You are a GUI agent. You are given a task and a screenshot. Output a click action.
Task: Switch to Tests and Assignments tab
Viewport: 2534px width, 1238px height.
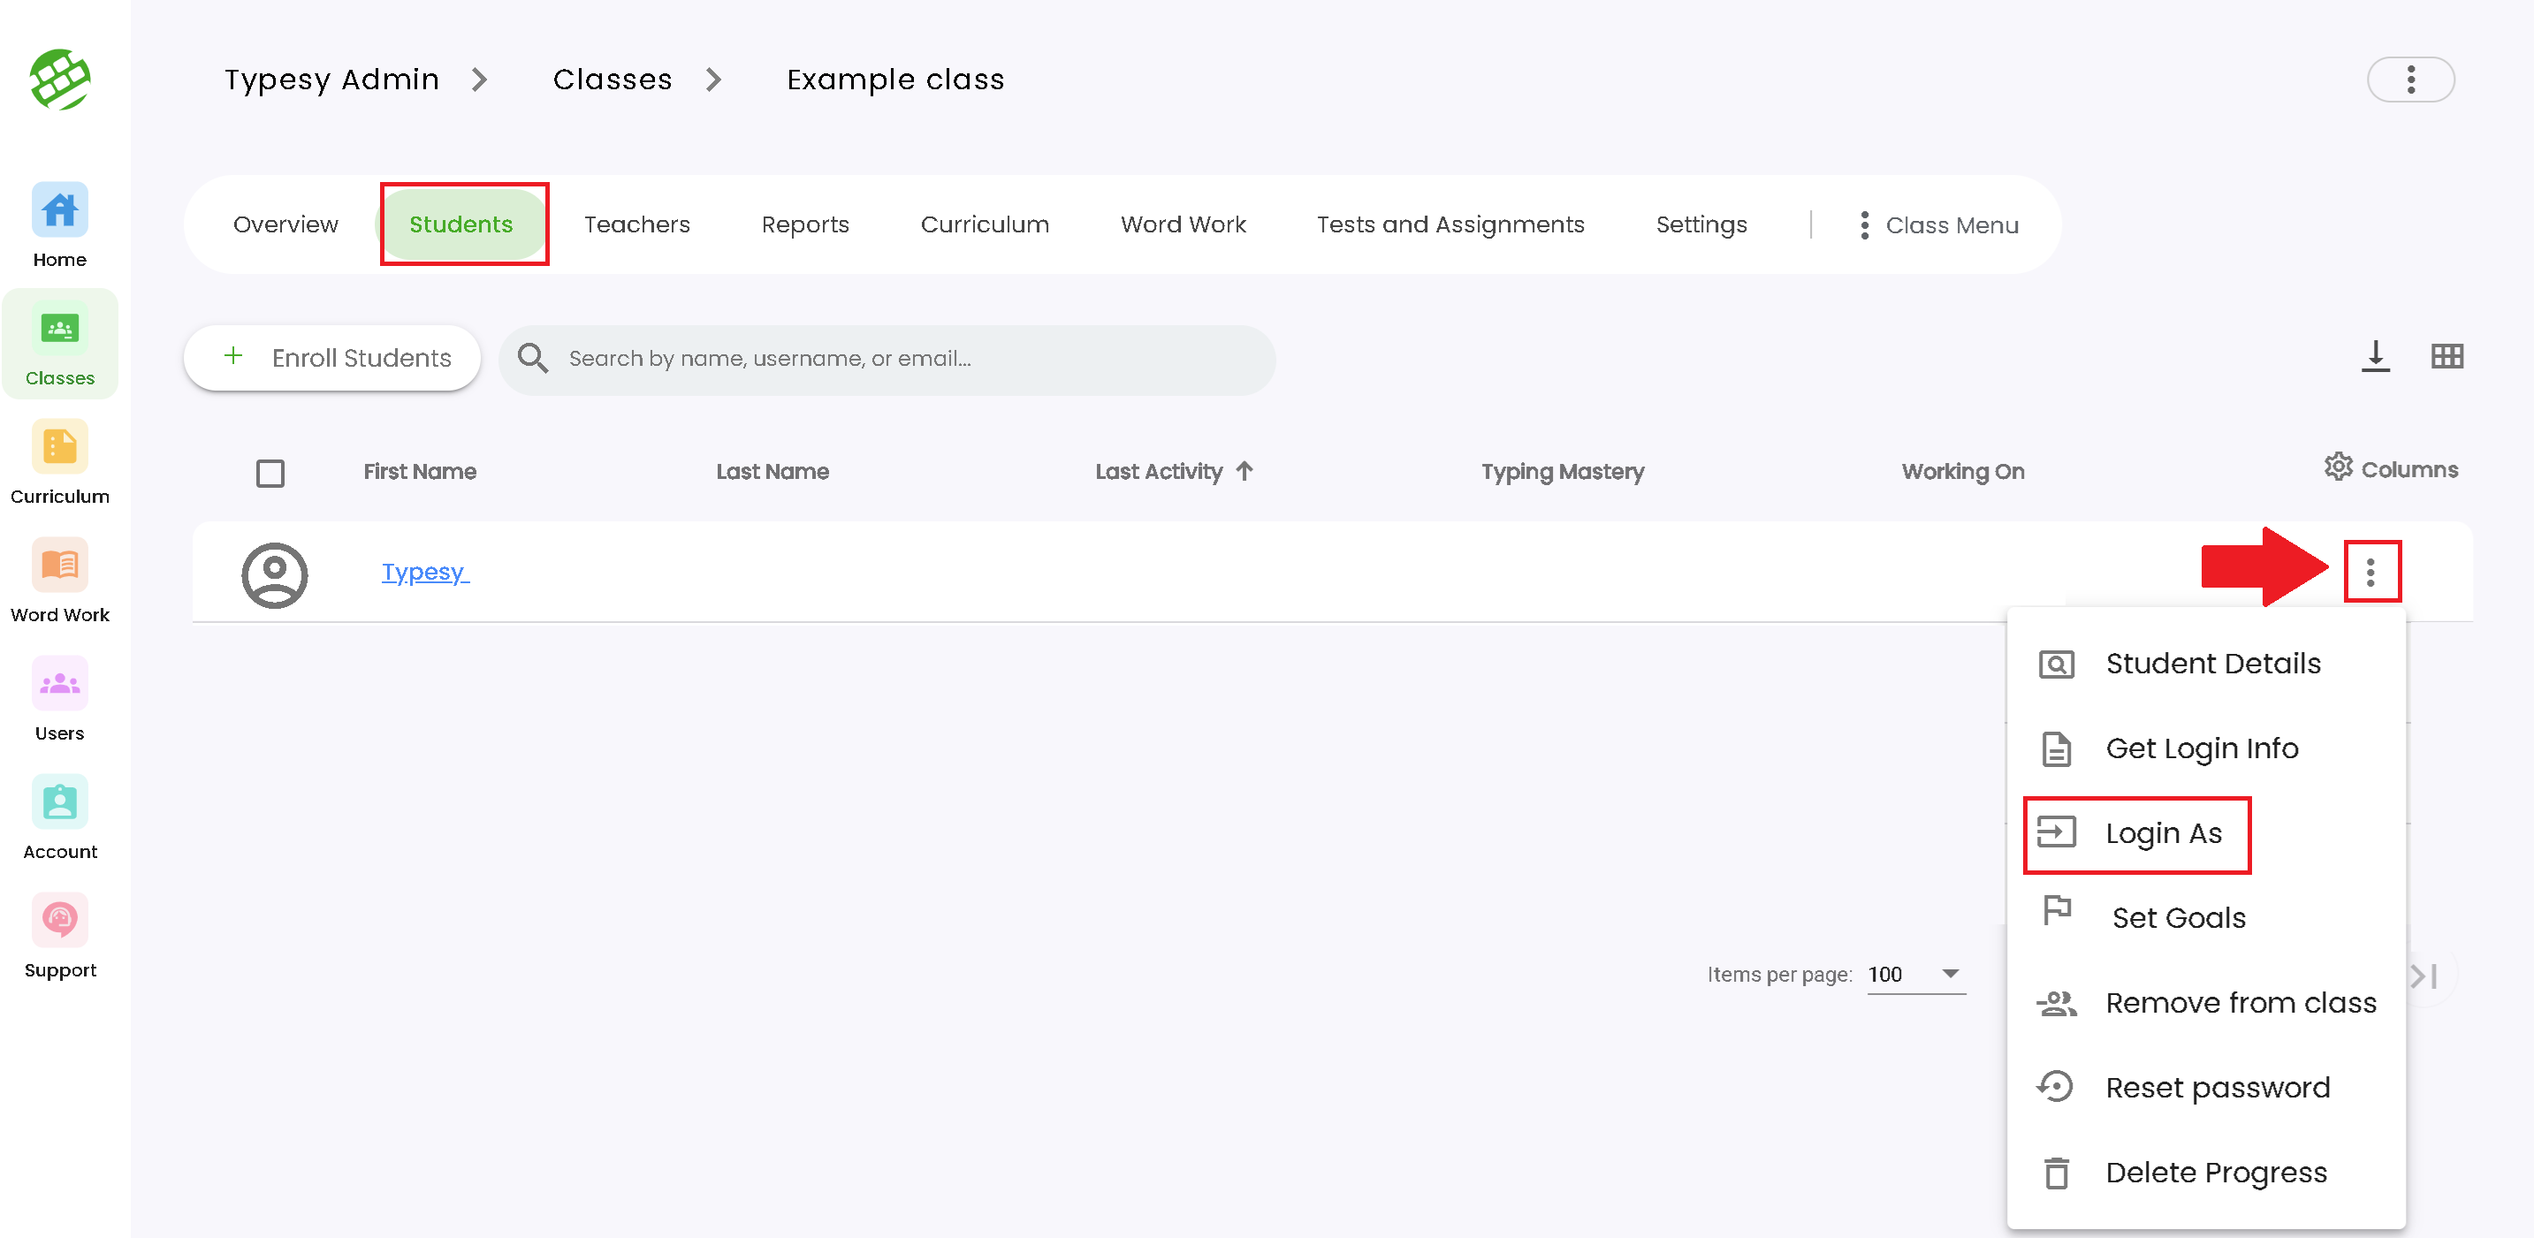coord(1450,224)
